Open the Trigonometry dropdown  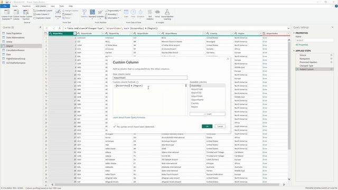[113, 11]
